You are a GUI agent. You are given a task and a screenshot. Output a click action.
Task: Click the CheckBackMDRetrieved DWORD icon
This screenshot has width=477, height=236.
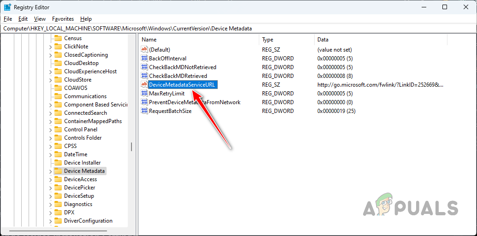(144, 76)
